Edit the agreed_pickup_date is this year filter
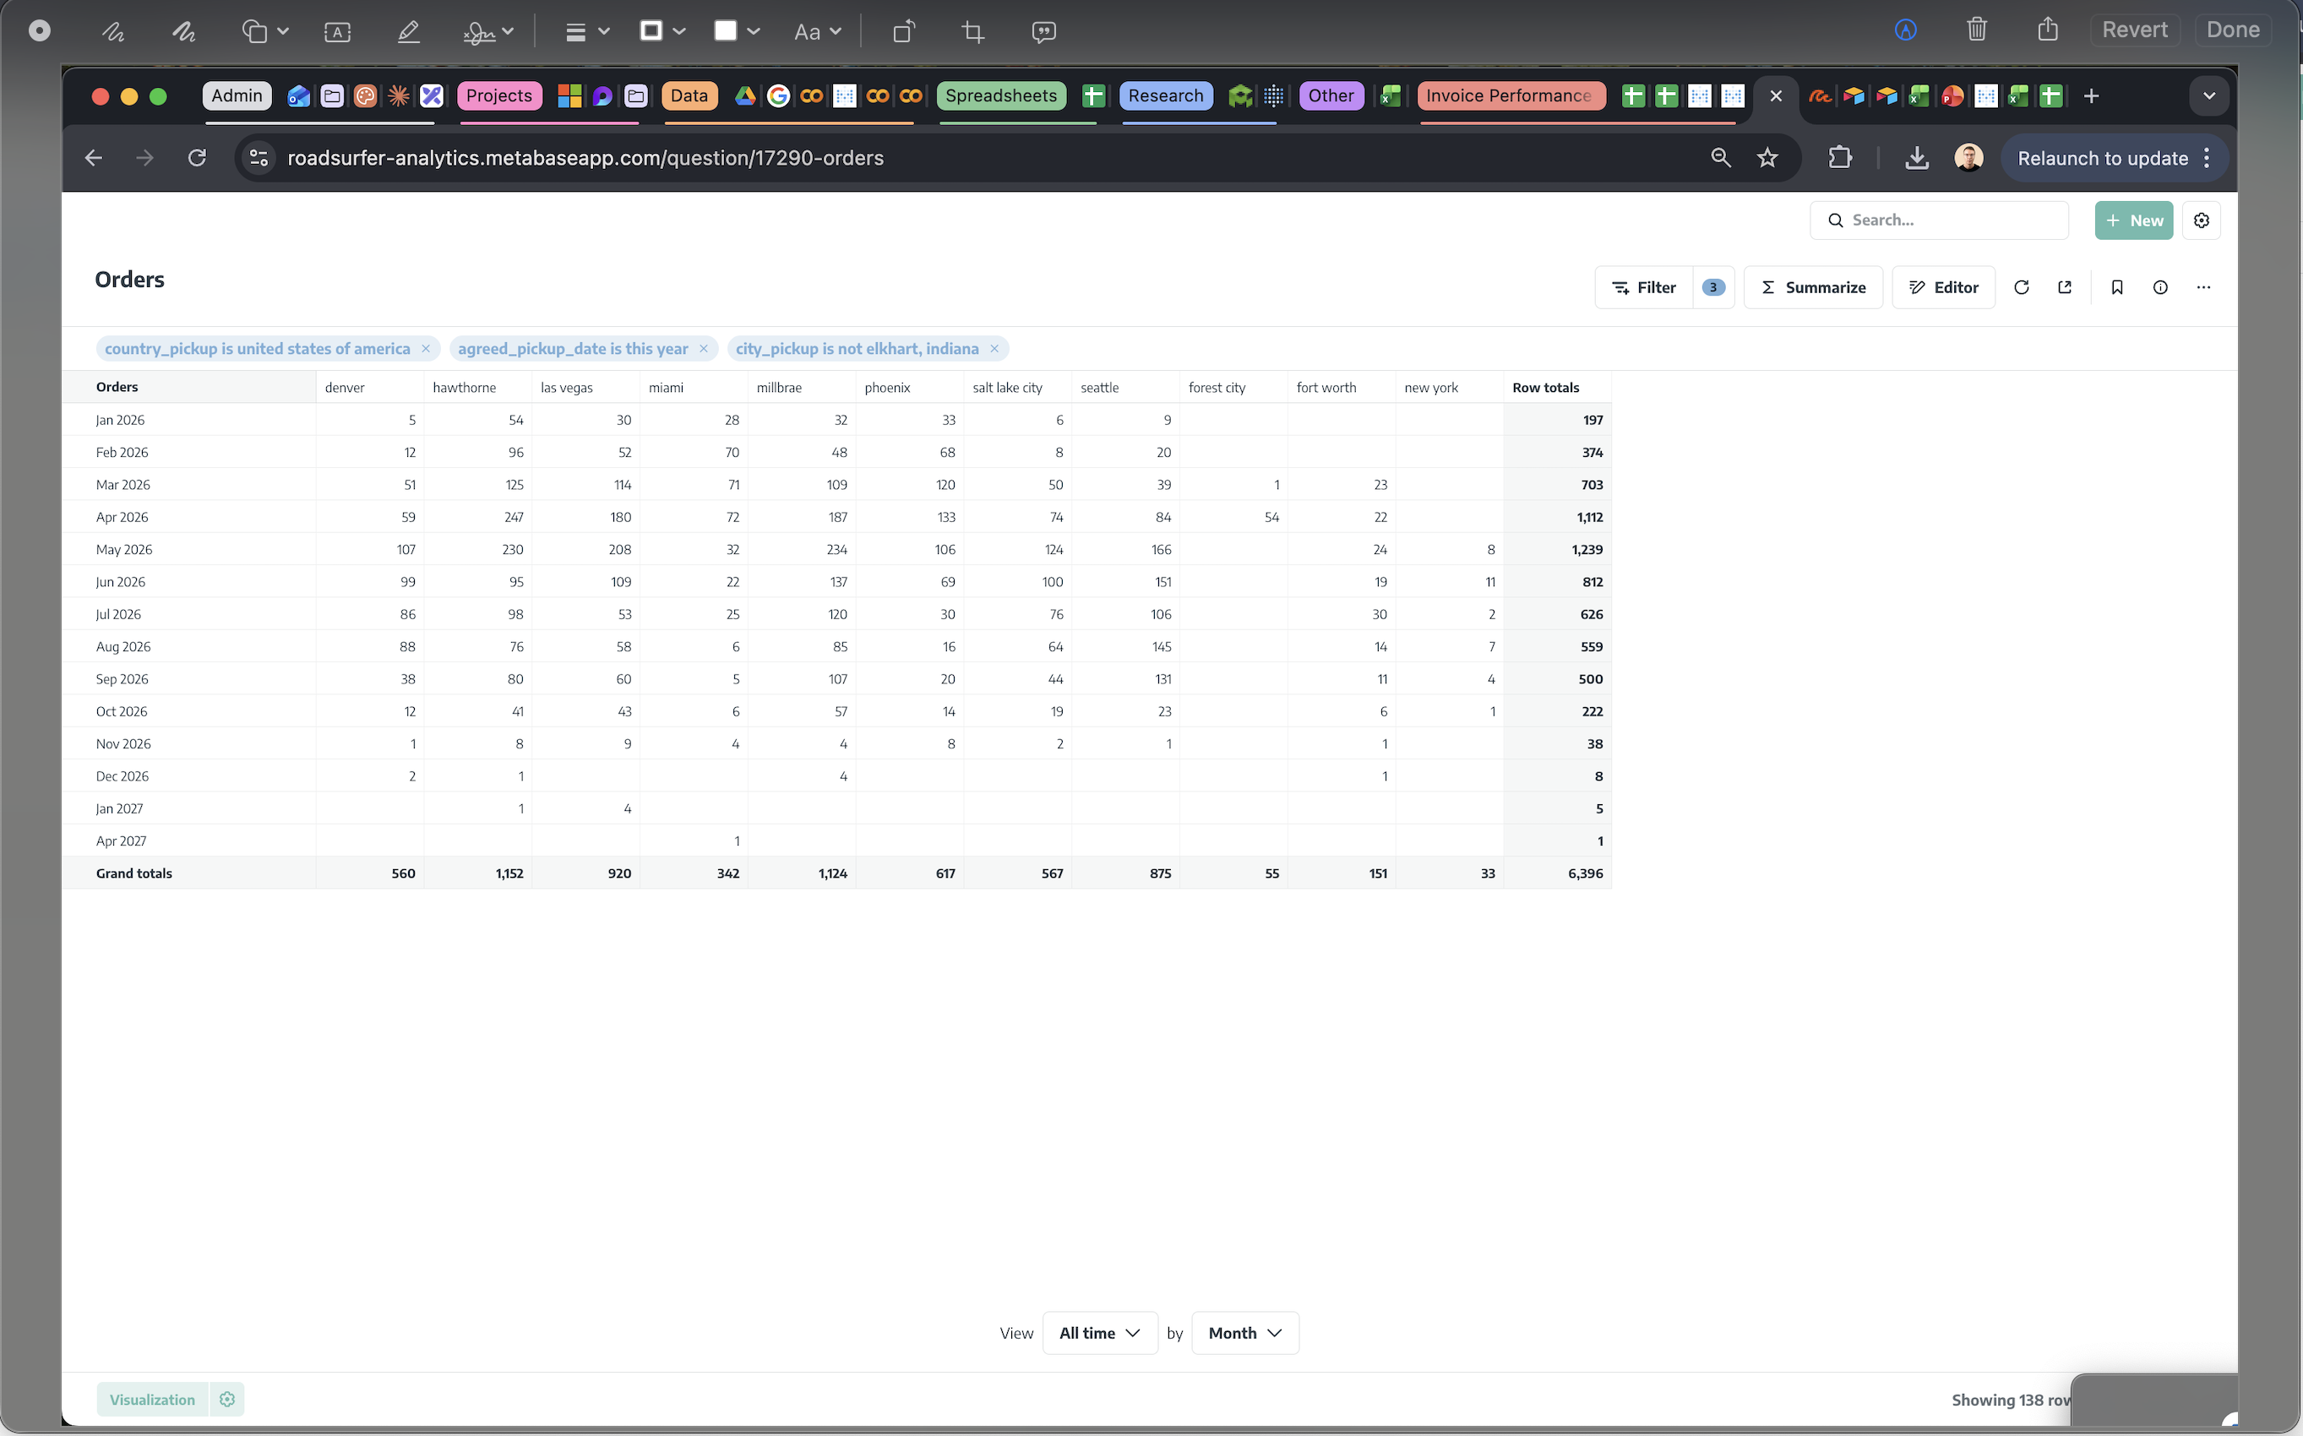Image resolution: width=2303 pixels, height=1436 pixels. coord(573,349)
